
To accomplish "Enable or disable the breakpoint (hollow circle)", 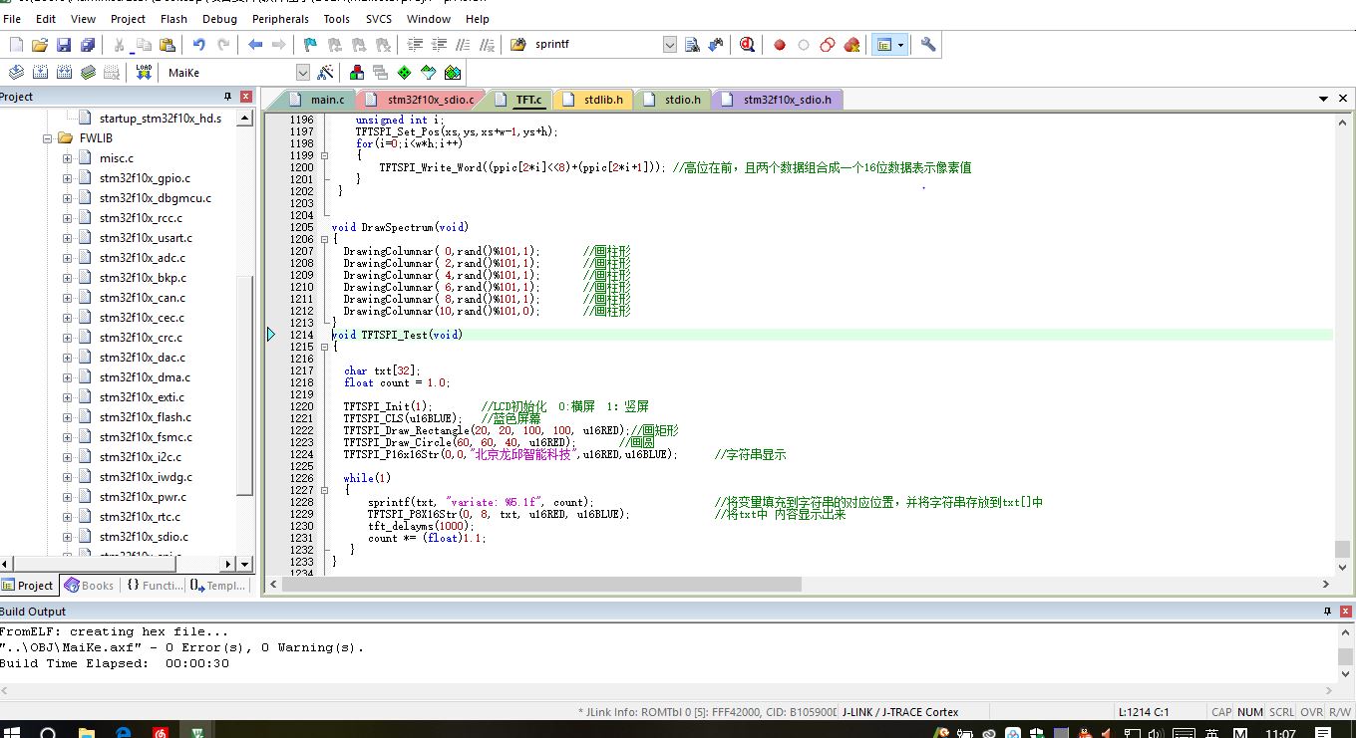I will pos(804,45).
